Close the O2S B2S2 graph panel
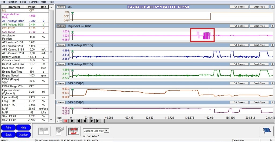Viewport: 275px width, 142px height. pyautogui.click(x=272, y=102)
